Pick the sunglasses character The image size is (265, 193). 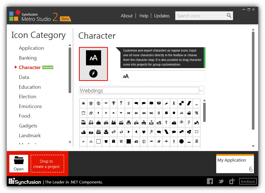106,103
